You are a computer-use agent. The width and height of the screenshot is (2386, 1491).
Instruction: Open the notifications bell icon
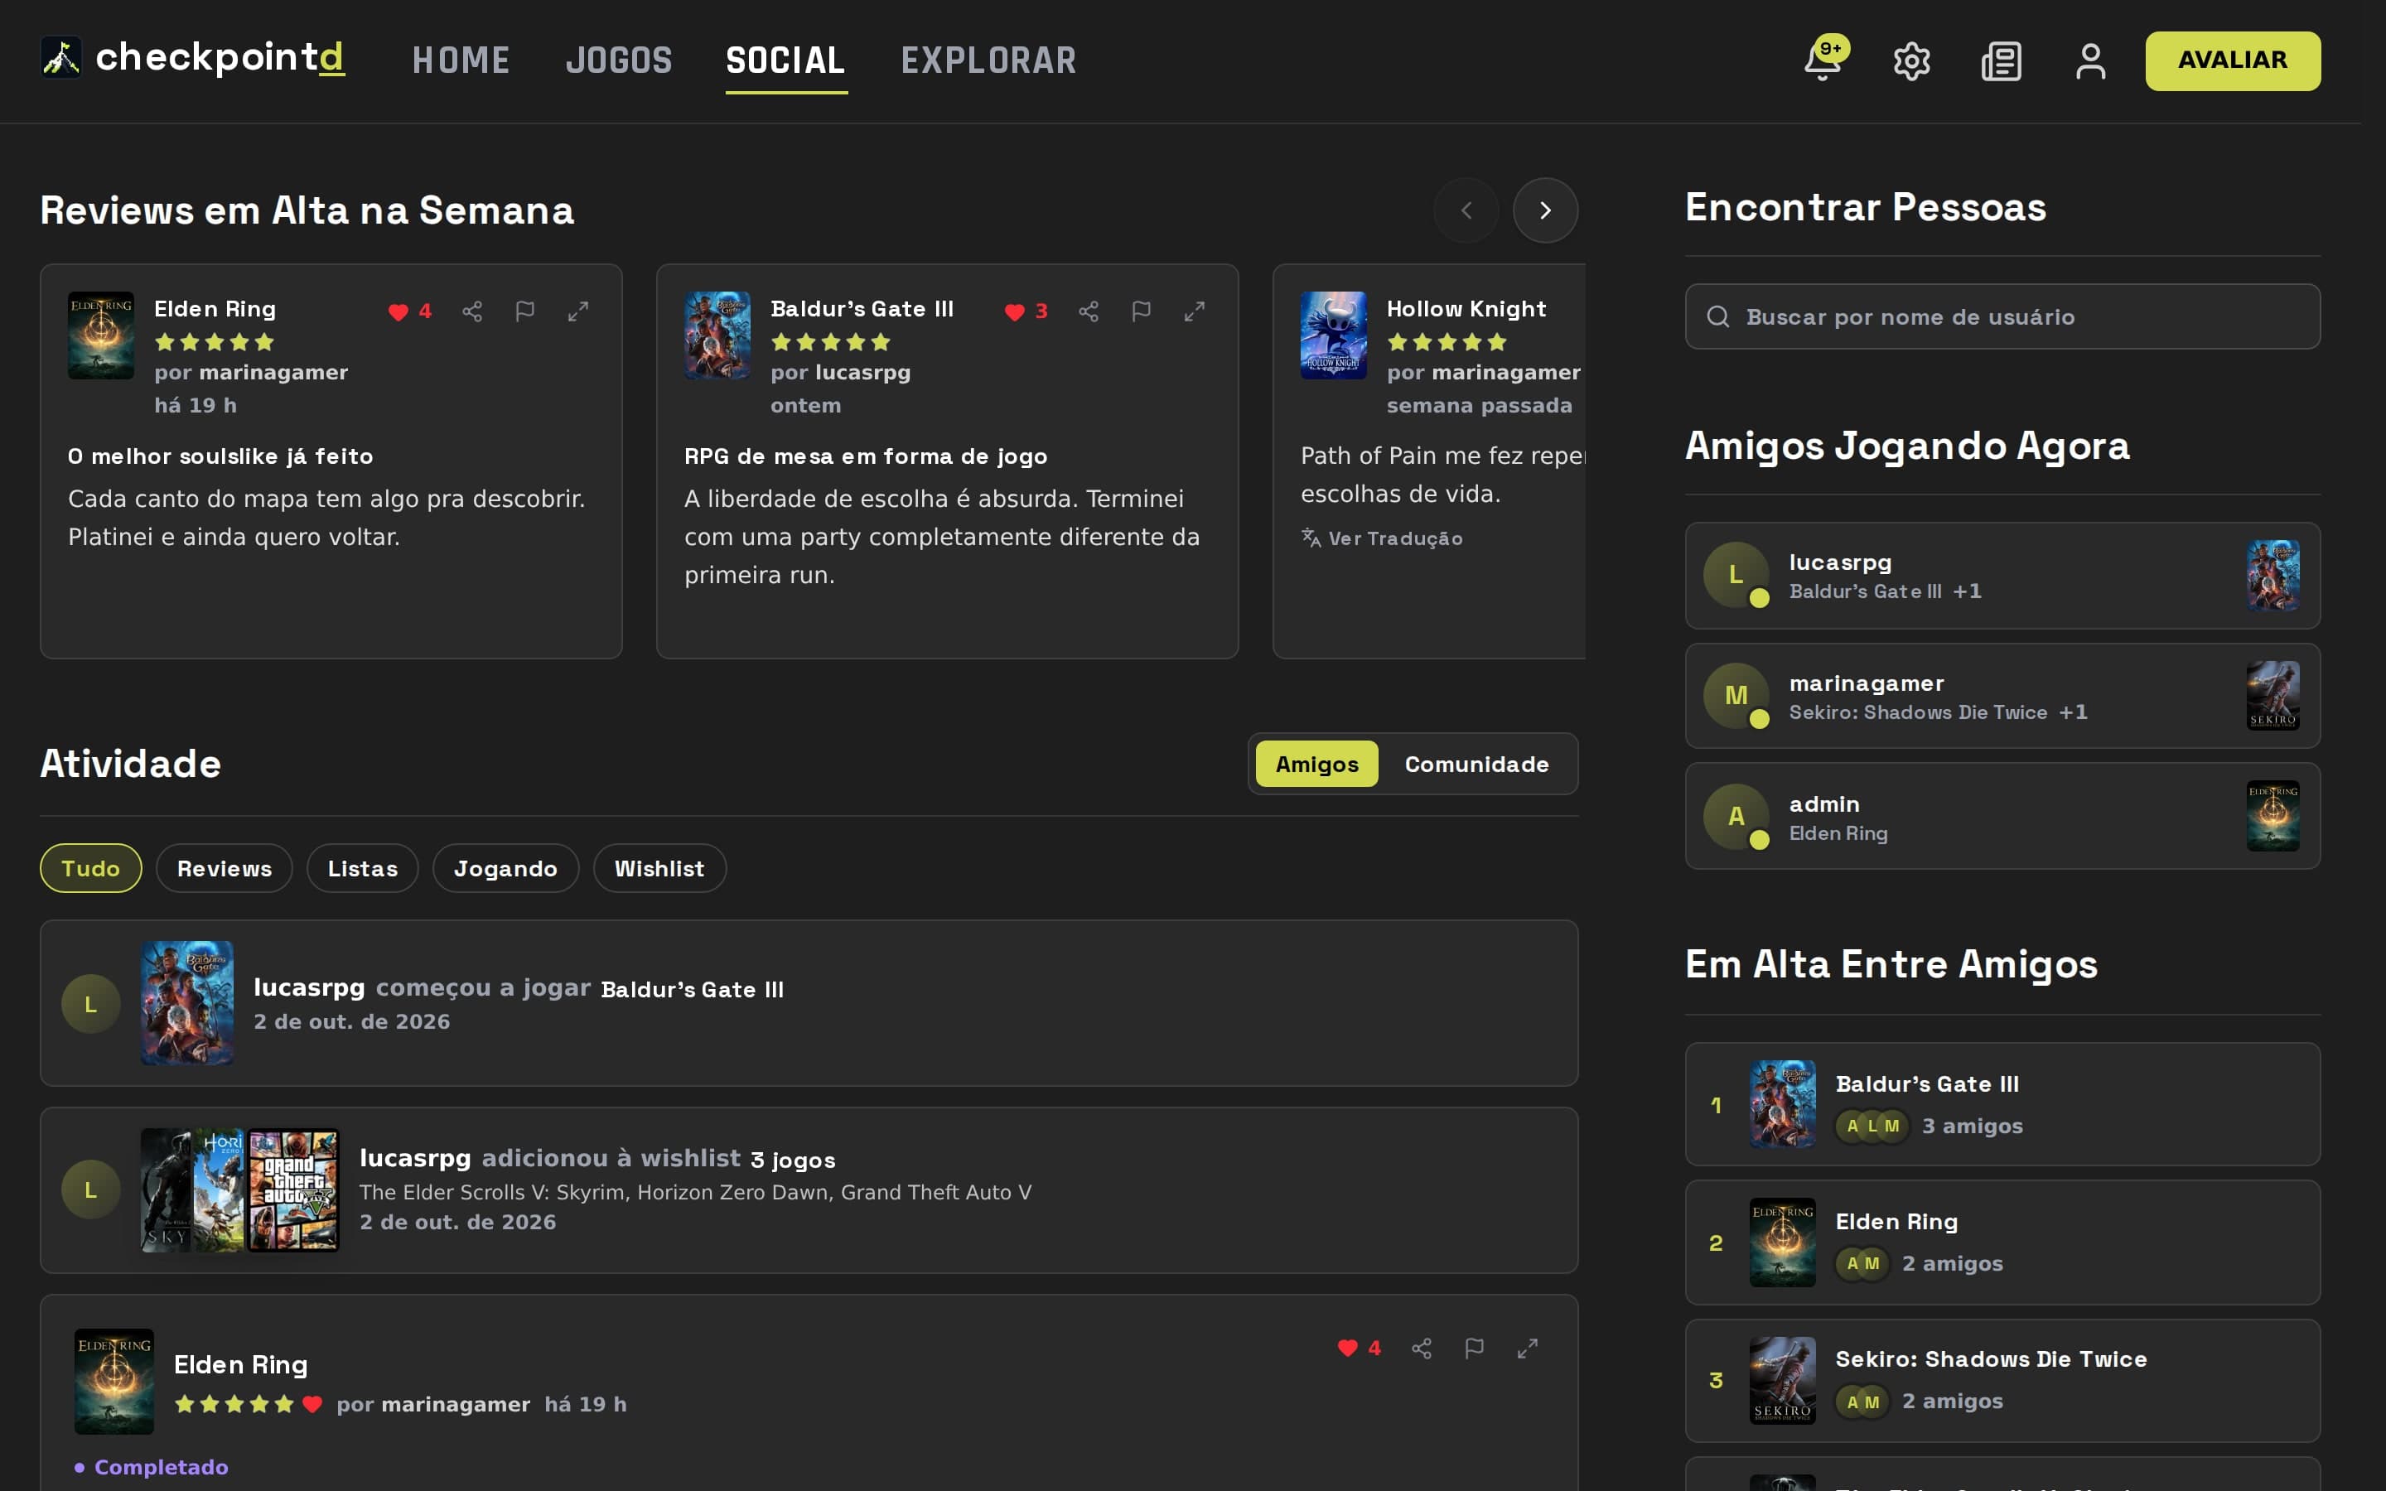point(1822,61)
